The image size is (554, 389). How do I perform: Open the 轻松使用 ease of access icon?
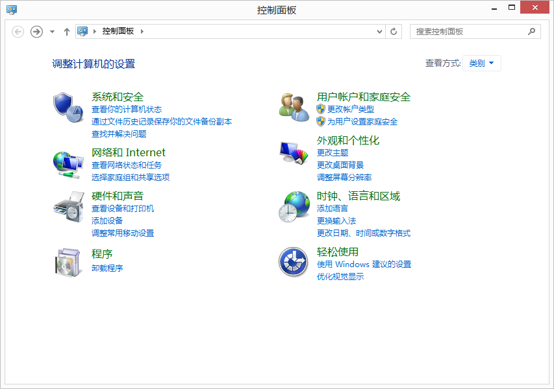(294, 262)
